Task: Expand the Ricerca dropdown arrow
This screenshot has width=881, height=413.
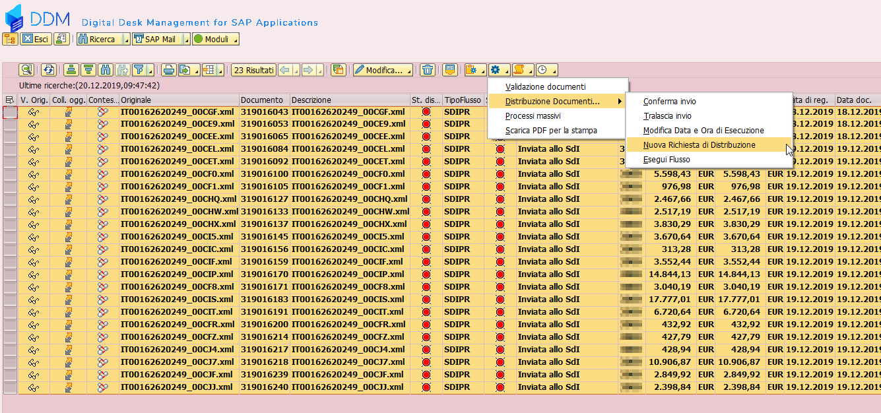Action: click(x=127, y=39)
